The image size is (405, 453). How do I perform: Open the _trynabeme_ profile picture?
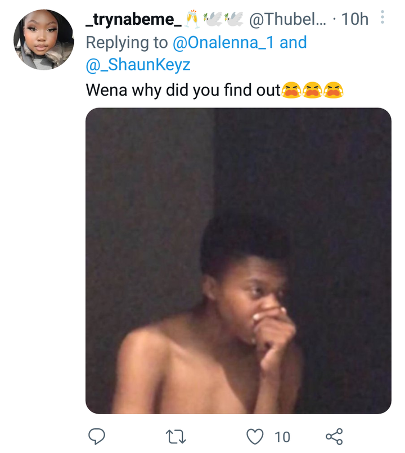tap(44, 39)
